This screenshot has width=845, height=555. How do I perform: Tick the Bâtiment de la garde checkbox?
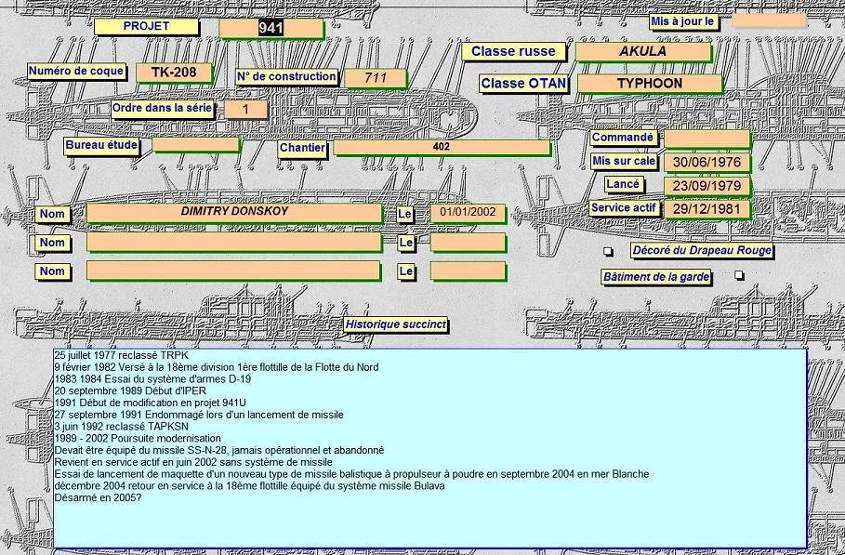(x=739, y=275)
